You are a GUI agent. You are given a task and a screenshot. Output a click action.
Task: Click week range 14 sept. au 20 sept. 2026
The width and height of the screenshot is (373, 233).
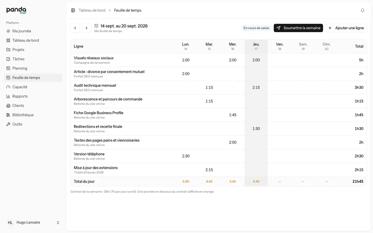point(124,26)
